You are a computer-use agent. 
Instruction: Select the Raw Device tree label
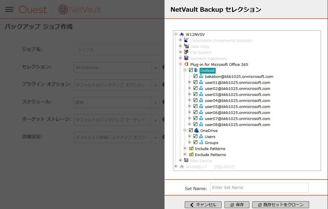pyautogui.click(x=201, y=161)
